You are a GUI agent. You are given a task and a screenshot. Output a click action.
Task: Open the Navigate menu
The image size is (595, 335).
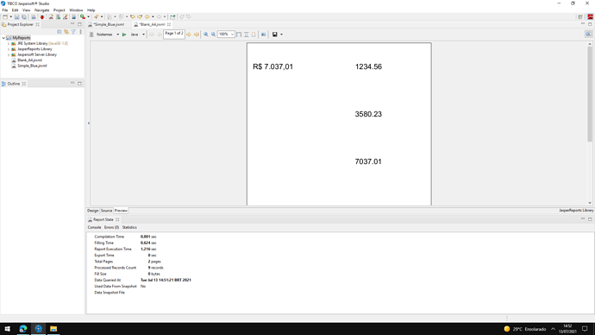[x=41, y=10]
